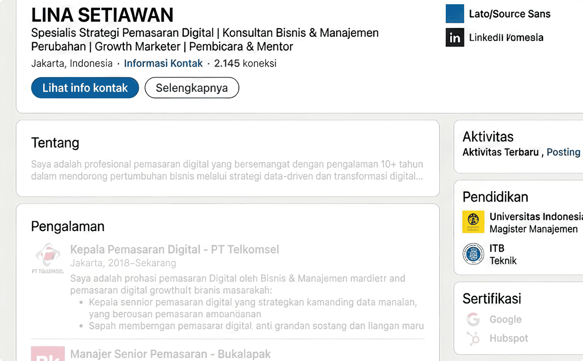This screenshot has height=361, width=583.
Task: Select the blue Lato/Source Sans swatch icon
Action: (x=454, y=14)
